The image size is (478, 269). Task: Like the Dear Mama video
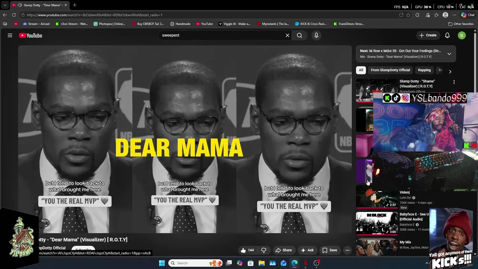[x=247, y=250]
